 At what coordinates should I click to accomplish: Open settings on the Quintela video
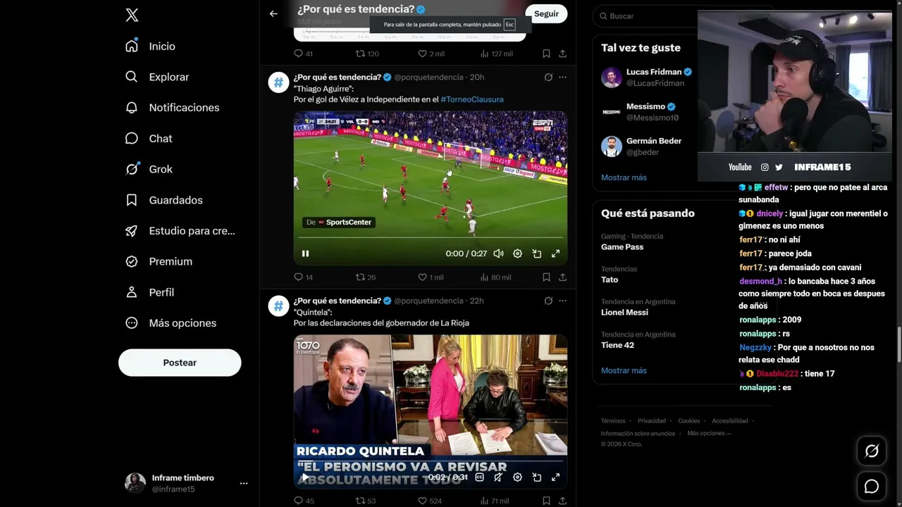click(x=517, y=477)
